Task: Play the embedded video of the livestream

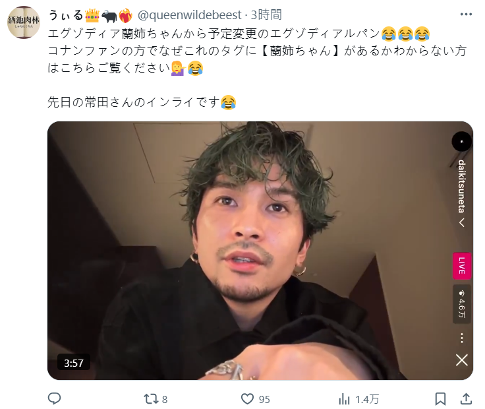Action: click(x=260, y=251)
